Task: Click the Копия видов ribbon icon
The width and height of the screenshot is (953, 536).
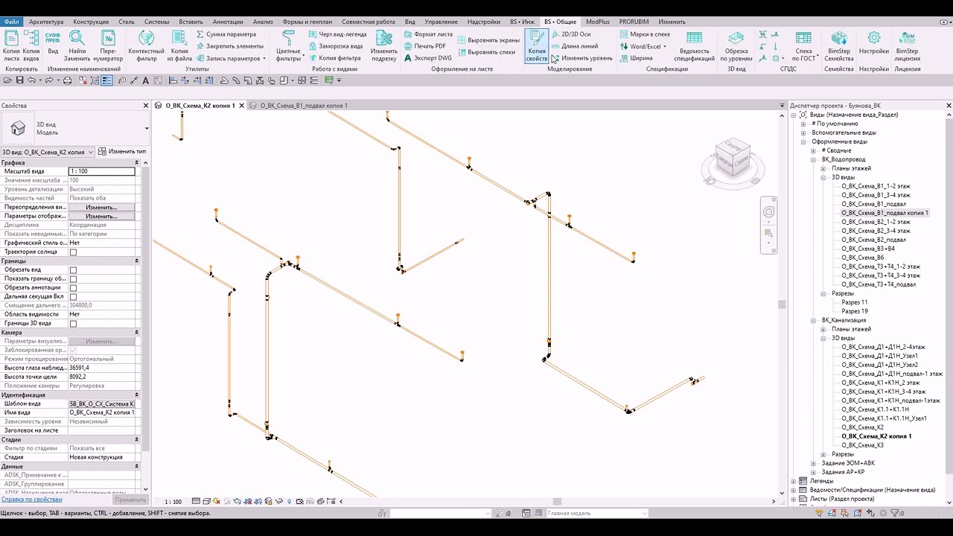Action: pyautogui.click(x=31, y=45)
